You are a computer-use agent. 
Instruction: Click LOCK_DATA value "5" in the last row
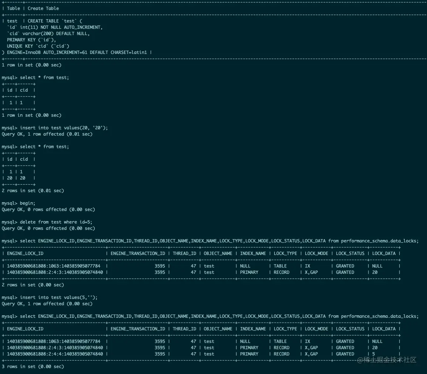pos(374,354)
